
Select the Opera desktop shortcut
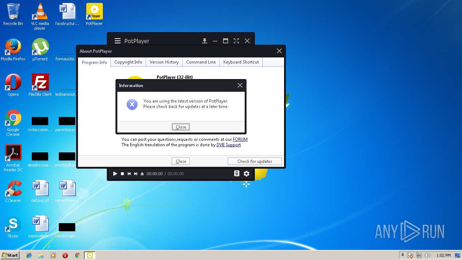click(x=13, y=85)
